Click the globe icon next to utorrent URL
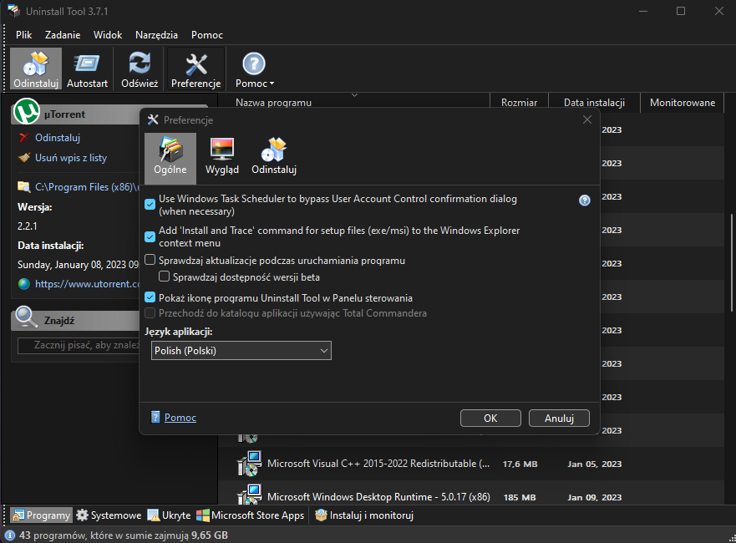Screen dimensions: 736x543 [x=24, y=284]
